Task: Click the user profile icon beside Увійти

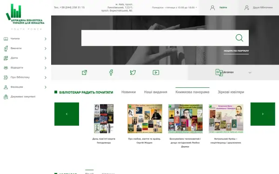Action: click(213, 7)
